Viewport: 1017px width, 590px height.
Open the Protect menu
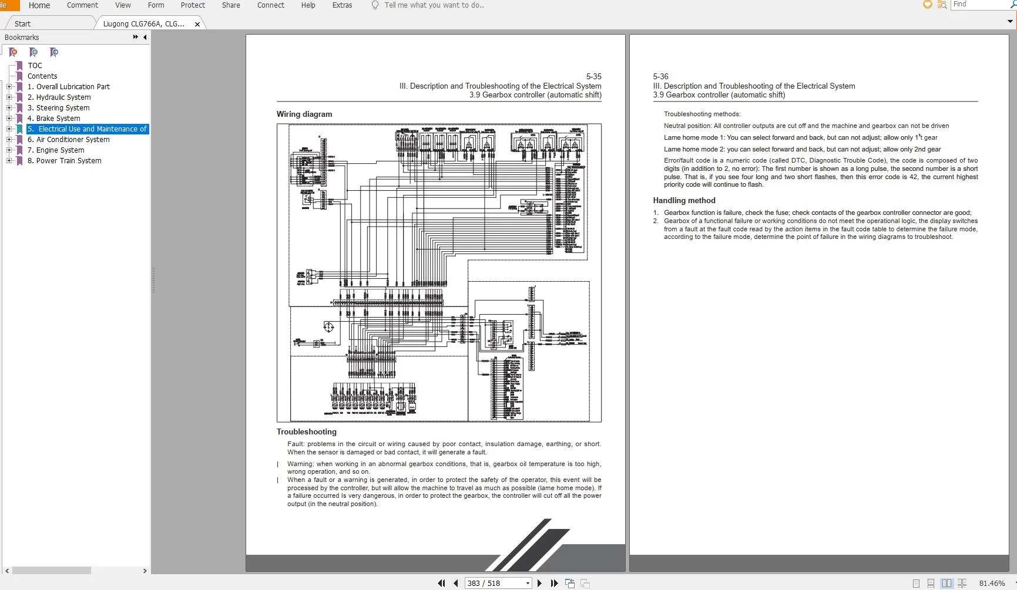(x=193, y=5)
